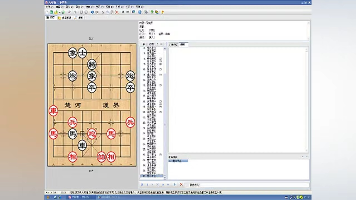
Task: Select the left red 相 on bottom row
Action: tap(73, 157)
